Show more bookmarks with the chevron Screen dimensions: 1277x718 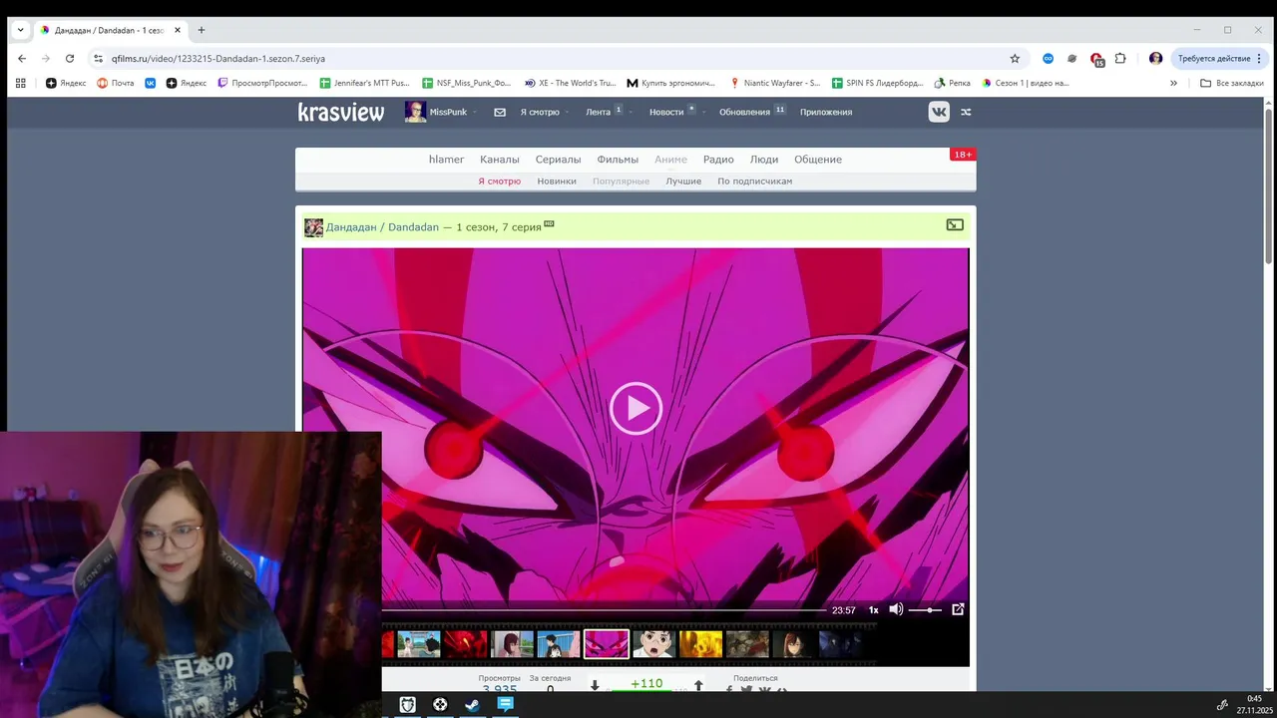[x=1173, y=83]
